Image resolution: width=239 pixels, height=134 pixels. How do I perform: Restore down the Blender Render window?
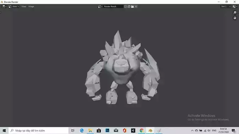pos(227,2)
